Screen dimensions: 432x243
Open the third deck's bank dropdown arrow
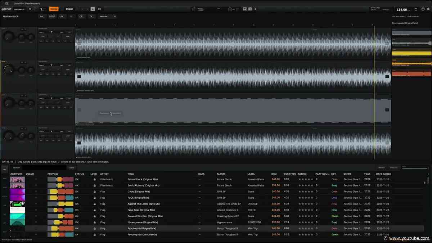(51, 98)
